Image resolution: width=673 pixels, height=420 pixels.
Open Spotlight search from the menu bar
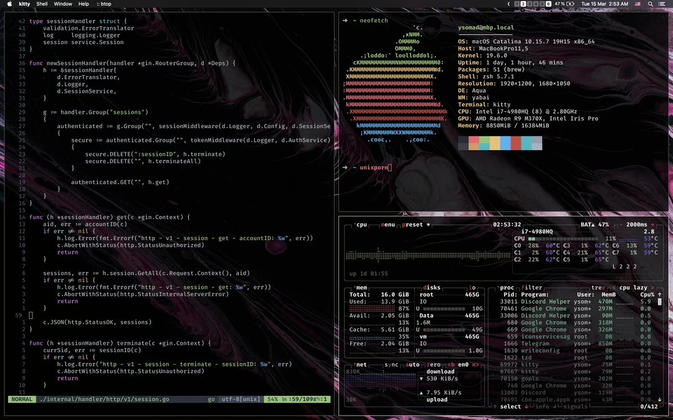[651, 4]
